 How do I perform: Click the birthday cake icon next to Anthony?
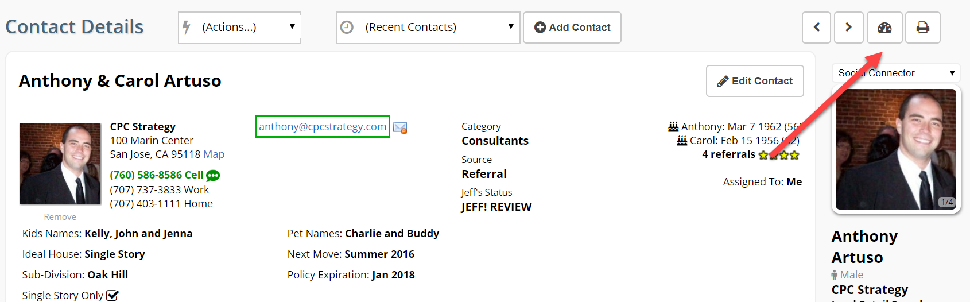coord(673,126)
